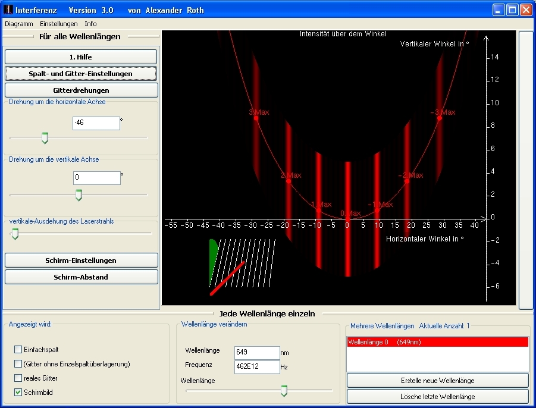Viewport: 536px width, 408px height.
Task: Expand Spalt- und Gitter-Einstellungen section
Action: [81, 74]
